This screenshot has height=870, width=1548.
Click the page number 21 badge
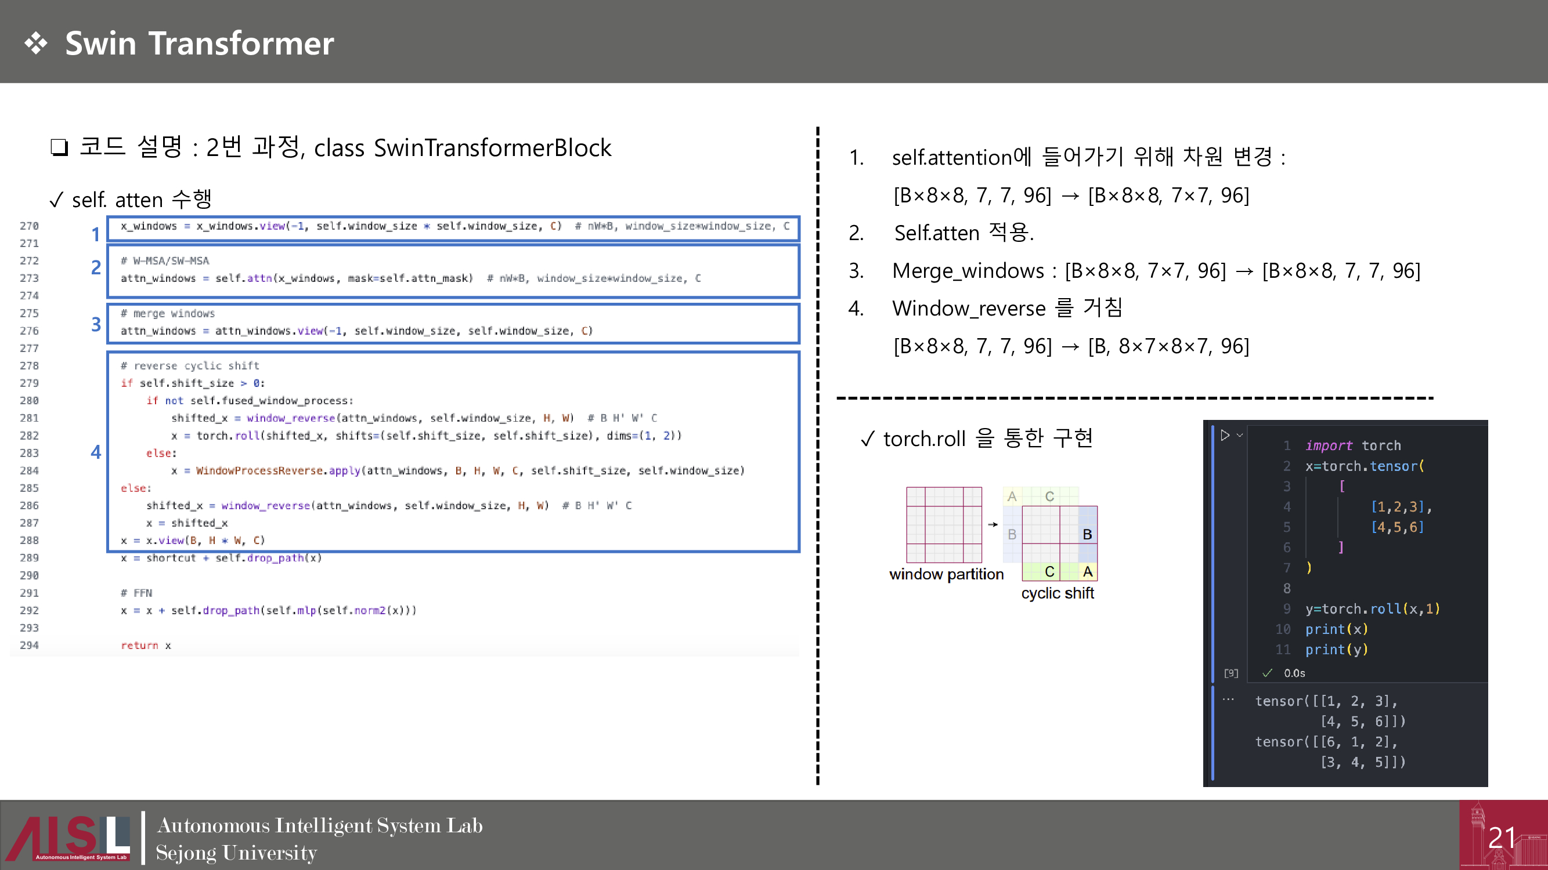1502,836
